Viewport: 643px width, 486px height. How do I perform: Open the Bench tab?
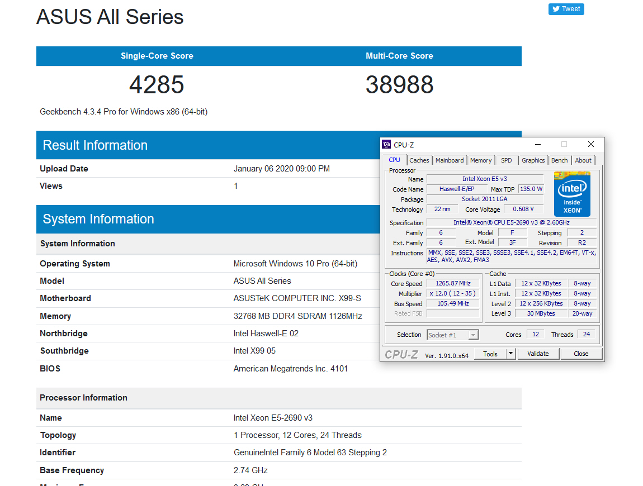tap(559, 160)
